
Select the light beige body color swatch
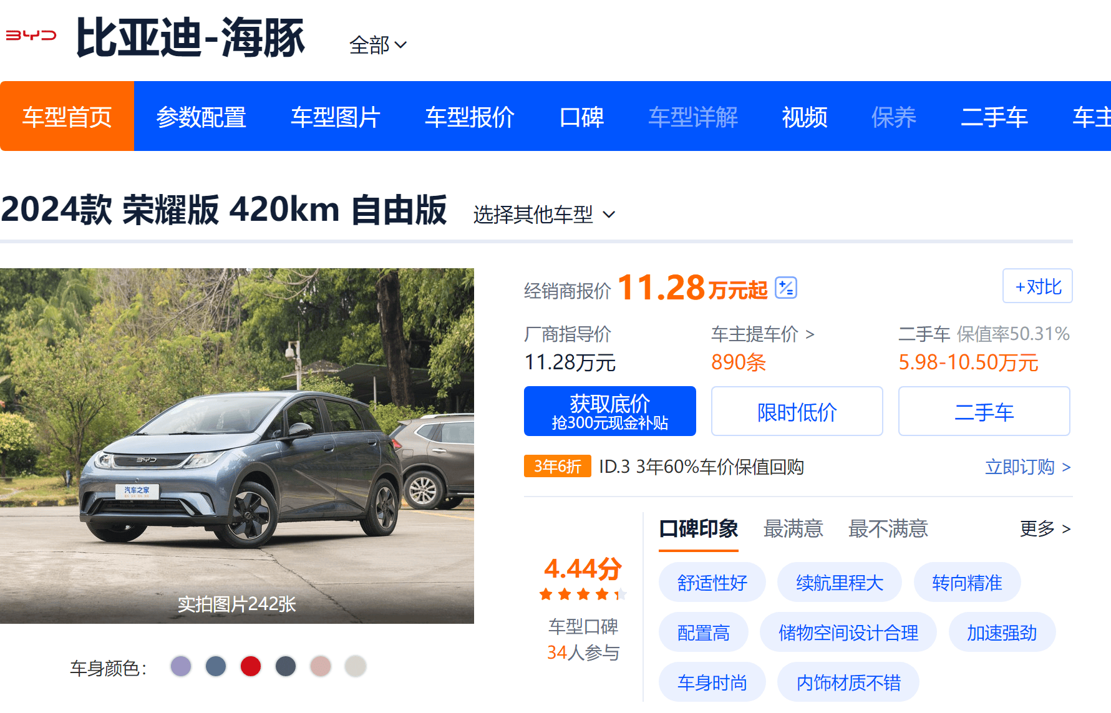pos(356,666)
